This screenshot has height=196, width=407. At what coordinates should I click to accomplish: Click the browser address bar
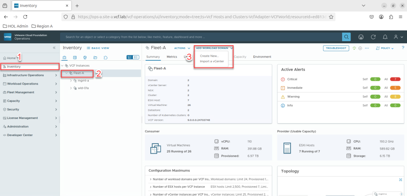pos(199,17)
